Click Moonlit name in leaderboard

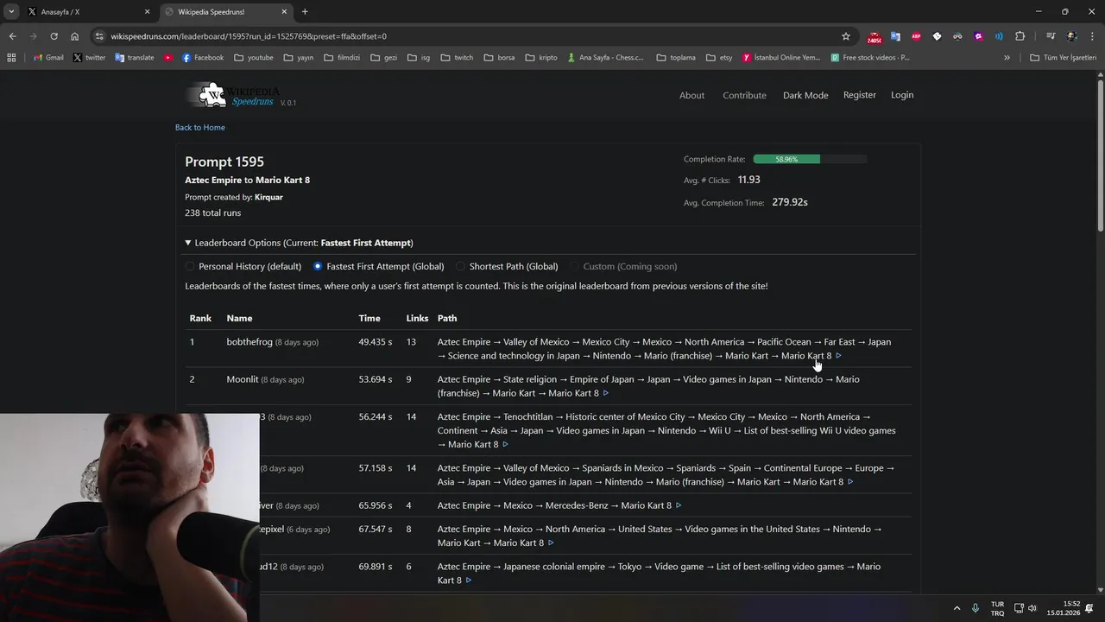(x=243, y=379)
